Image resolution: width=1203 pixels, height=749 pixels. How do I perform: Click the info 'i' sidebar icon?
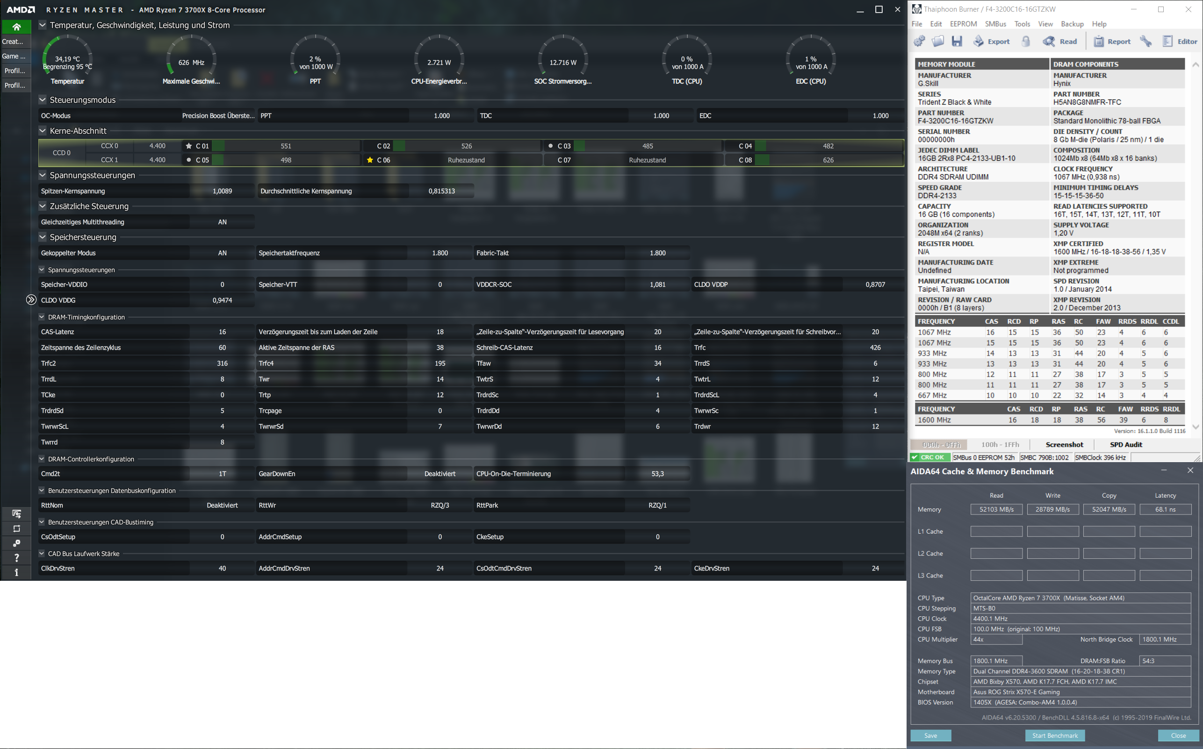click(x=16, y=572)
